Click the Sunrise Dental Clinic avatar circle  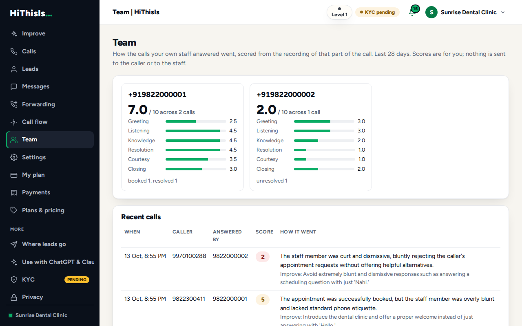(x=431, y=12)
